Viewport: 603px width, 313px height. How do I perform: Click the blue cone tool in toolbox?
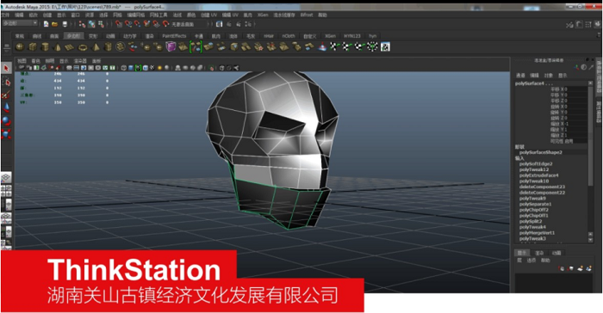[x=6, y=107]
